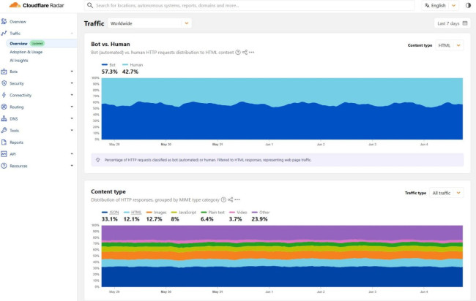The width and height of the screenshot is (476, 301).
Task: Click the lightbulb icon in chart note
Action: (x=97, y=160)
